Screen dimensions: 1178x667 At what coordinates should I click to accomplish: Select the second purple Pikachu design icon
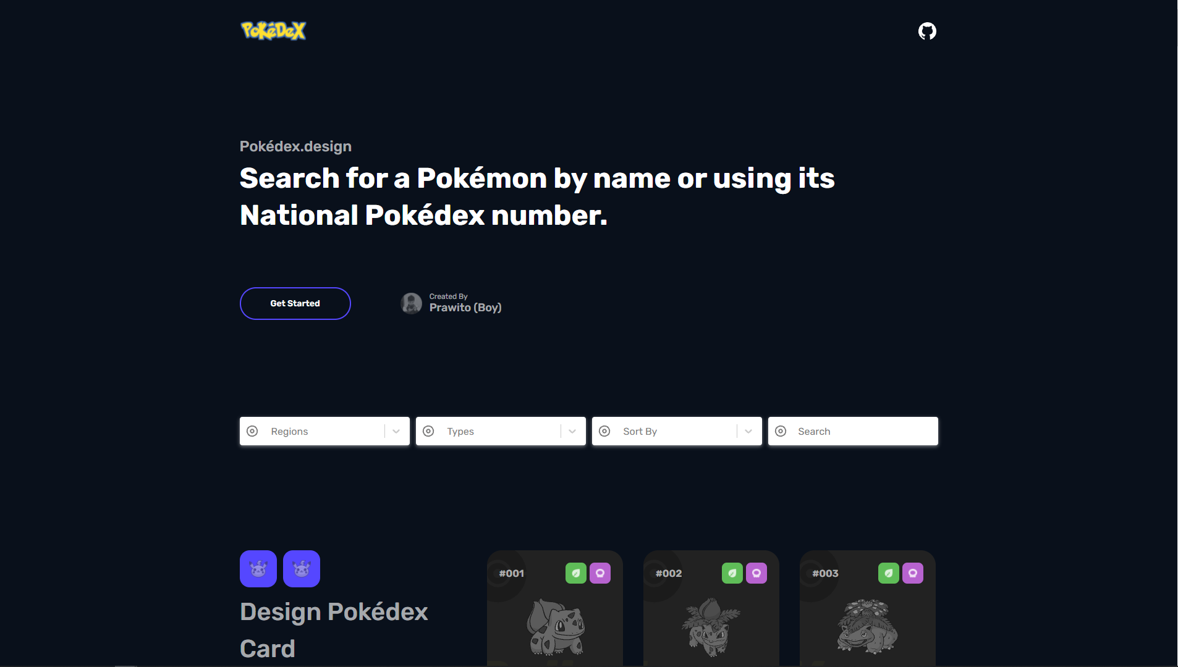click(301, 568)
